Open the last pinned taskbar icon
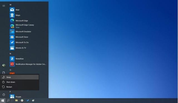 click(x=33, y=101)
